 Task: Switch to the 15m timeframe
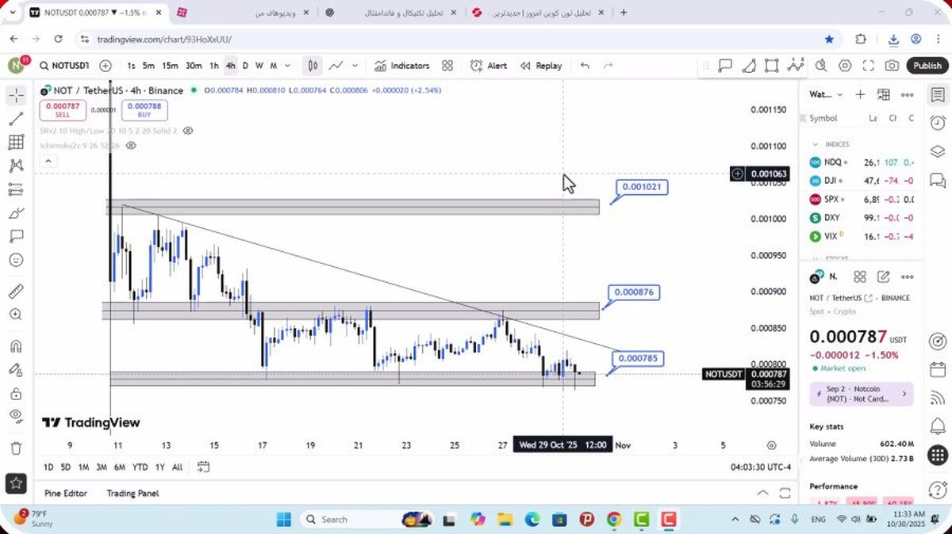coord(170,66)
